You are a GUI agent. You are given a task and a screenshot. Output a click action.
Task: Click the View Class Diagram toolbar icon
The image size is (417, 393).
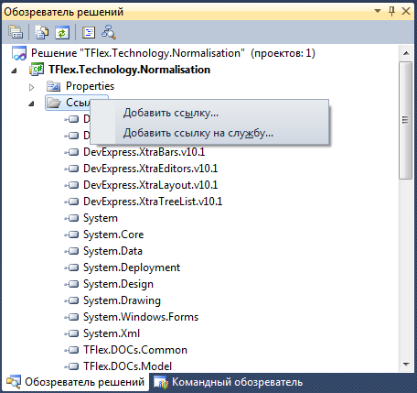coord(109,32)
